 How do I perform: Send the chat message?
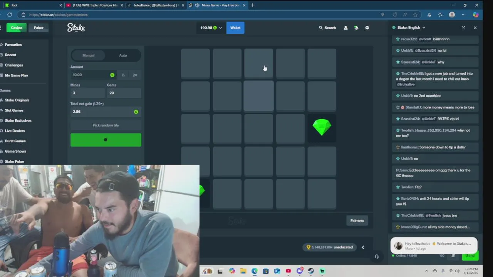[x=470, y=255]
